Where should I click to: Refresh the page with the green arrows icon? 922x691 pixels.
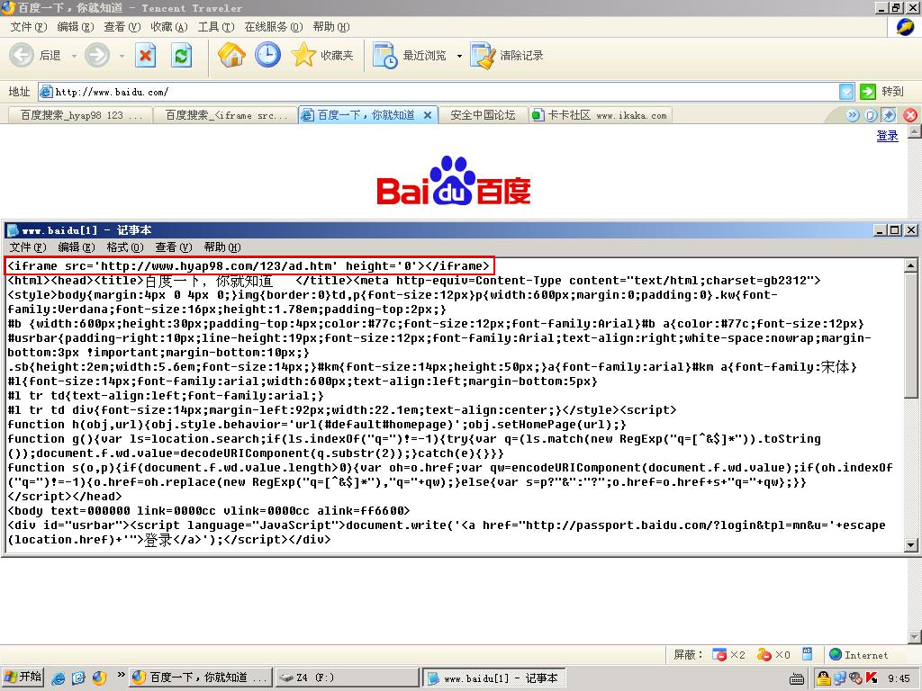tap(181, 56)
